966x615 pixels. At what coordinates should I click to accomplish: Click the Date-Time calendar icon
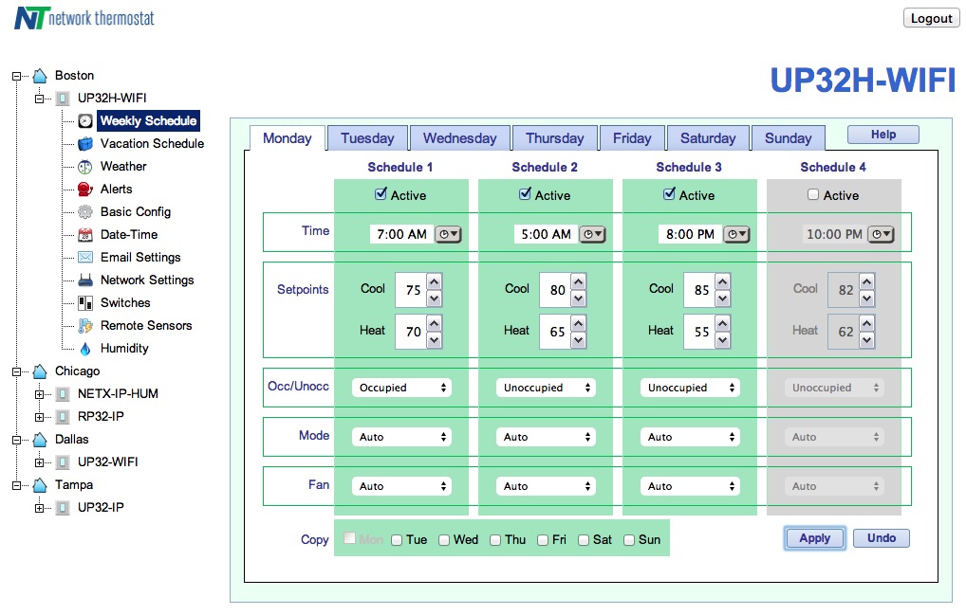[x=85, y=235]
